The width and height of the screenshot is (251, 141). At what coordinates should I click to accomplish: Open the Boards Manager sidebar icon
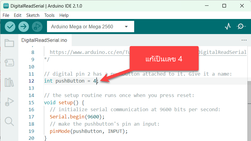(x=9, y=63)
